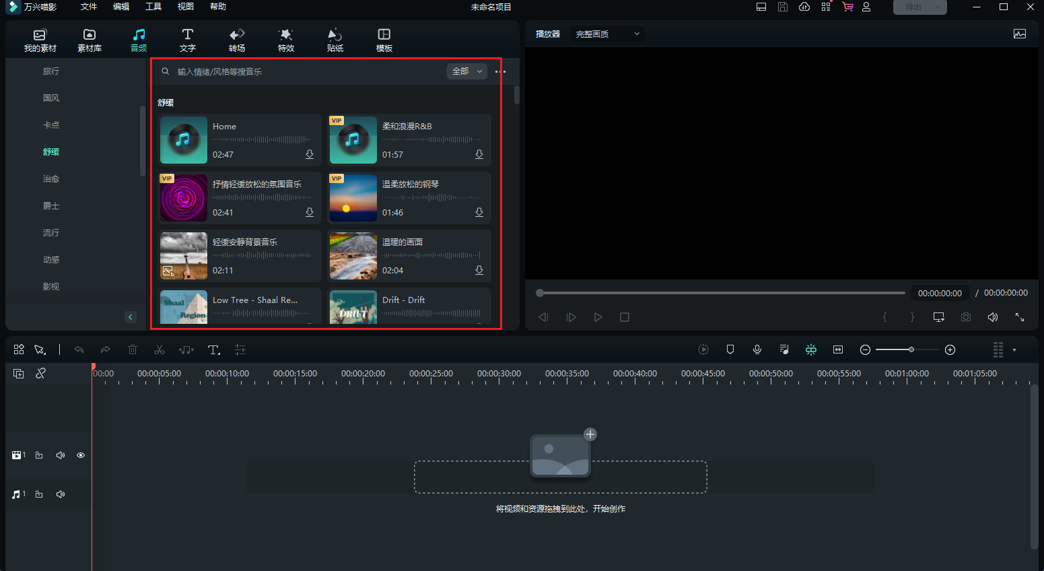Viewport: 1044px width, 571px height.
Task: Toggle the lock on video track 1
Action: click(x=39, y=455)
